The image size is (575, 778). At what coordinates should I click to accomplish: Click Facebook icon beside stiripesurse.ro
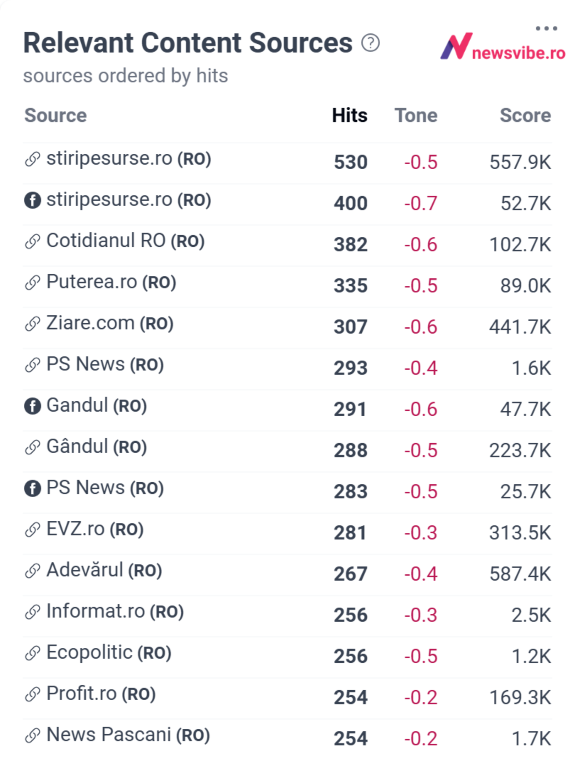click(x=33, y=200)
